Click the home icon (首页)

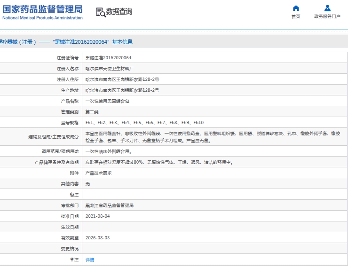click(296, 8)
